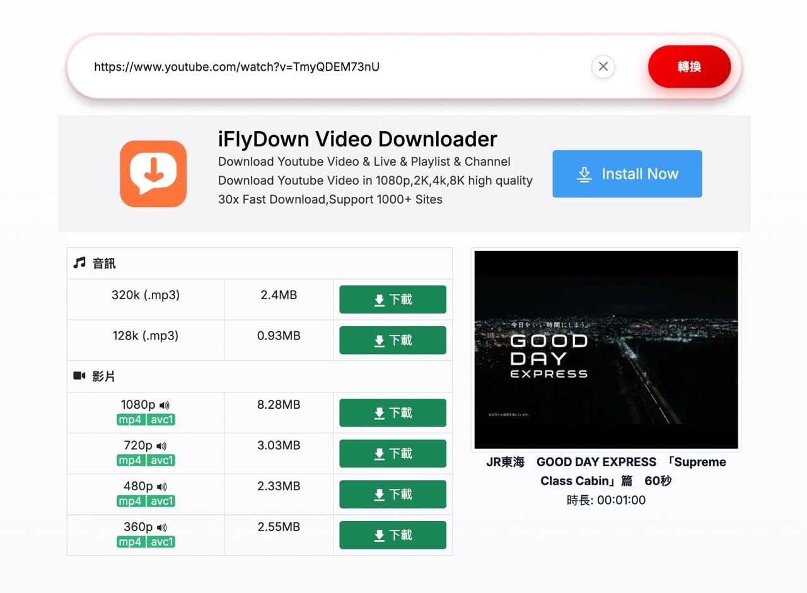The width and height of the screenshot is (807, 593).
Task: Download the 1080p mp4 video
Action: click(x=393, y=413)
